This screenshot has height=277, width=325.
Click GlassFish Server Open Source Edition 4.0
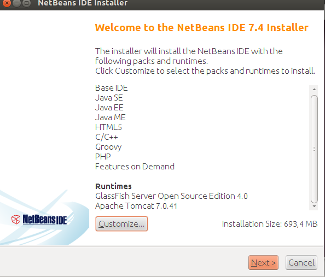pyautogui.click(x=171, y=196)
